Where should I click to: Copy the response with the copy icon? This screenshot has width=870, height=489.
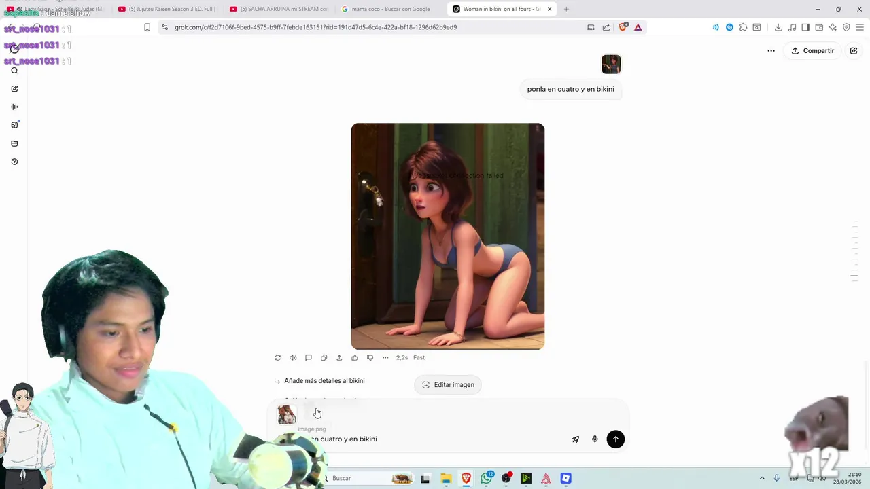pyautogui.click(x=324, y=358)
